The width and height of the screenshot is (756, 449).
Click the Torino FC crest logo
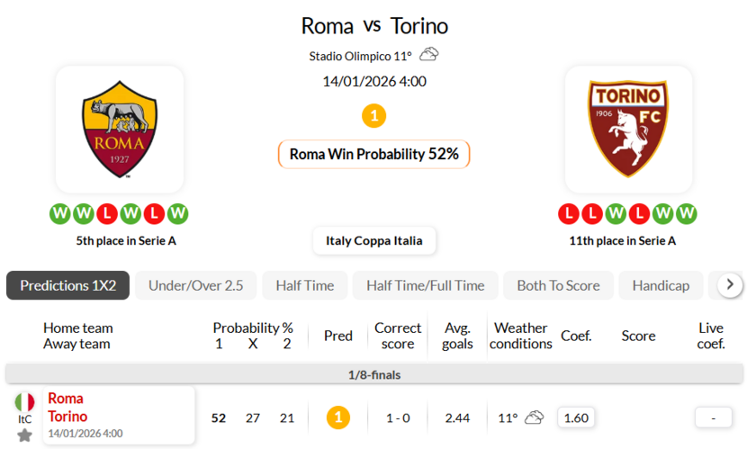628,129
